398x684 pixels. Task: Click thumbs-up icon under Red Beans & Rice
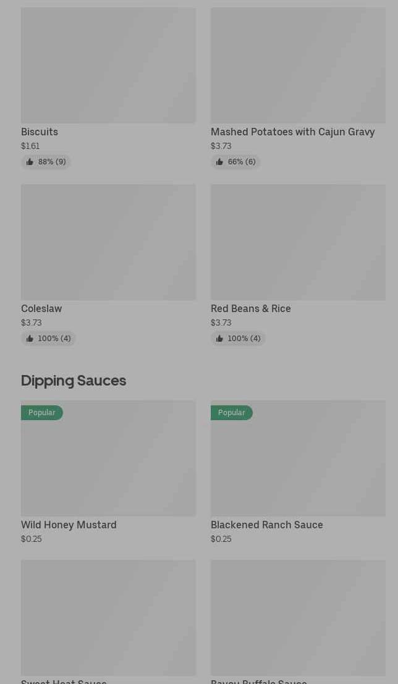pyautogui.click(x=219, y=339)
